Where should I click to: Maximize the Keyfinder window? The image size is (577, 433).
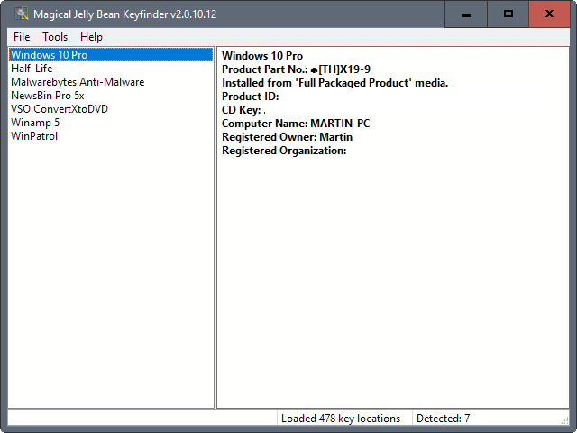[x=508, y=14]
